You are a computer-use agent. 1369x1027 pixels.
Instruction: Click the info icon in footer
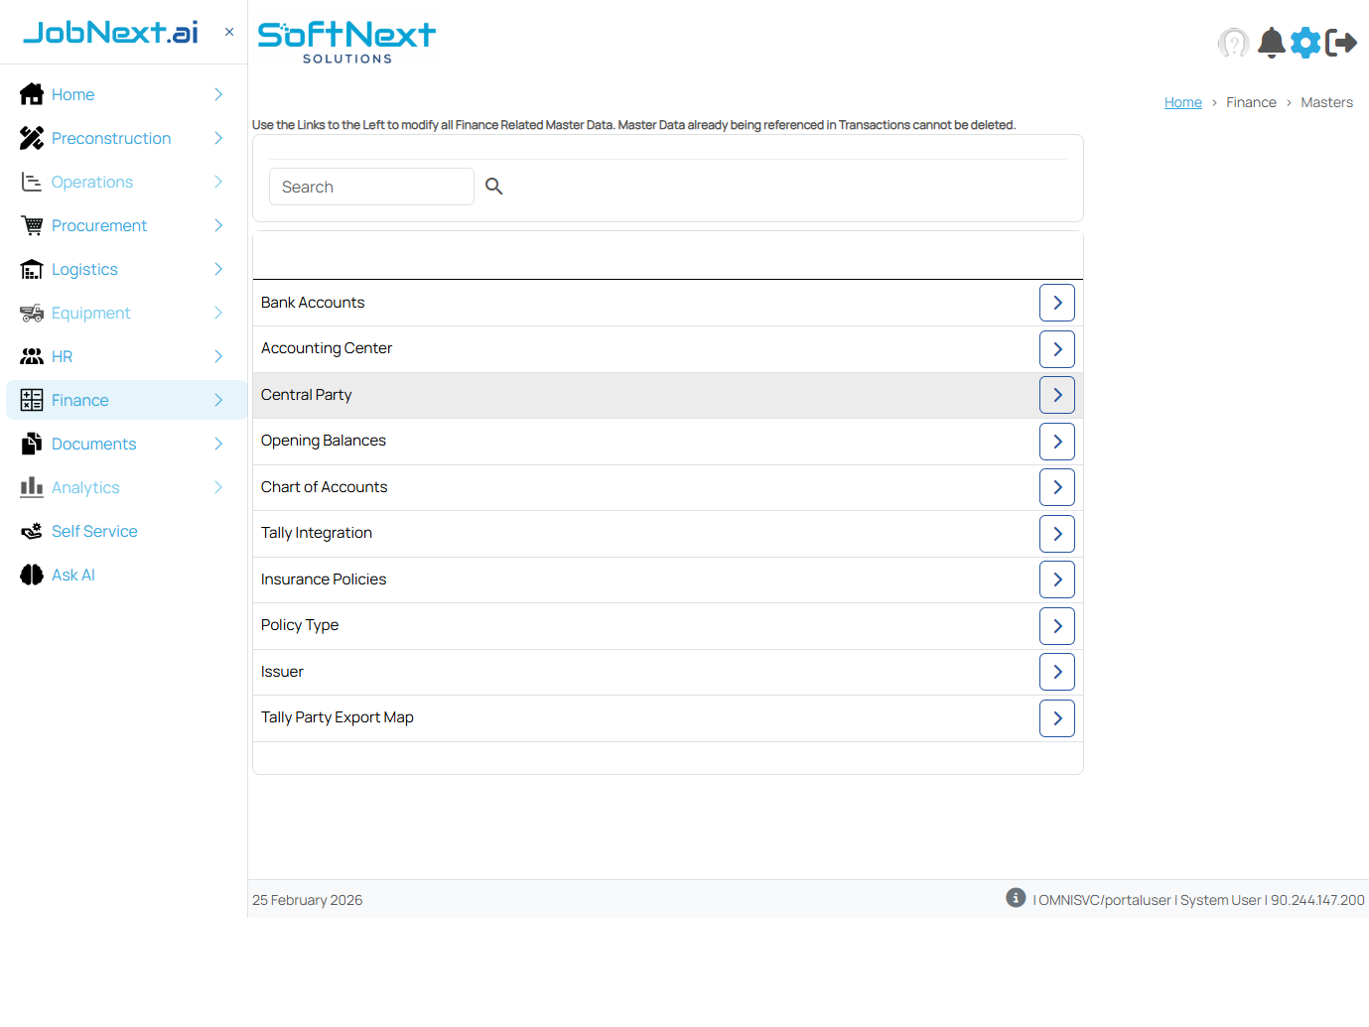[1015, 898]
